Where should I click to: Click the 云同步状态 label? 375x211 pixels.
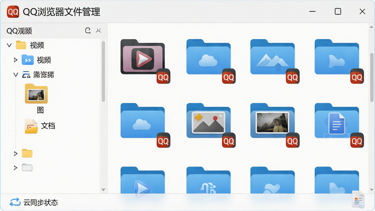pos(41,202)
